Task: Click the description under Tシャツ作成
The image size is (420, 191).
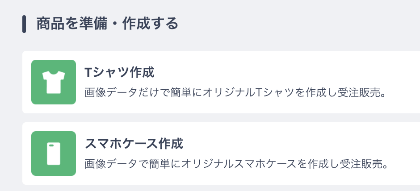Action: coord(234,93)
